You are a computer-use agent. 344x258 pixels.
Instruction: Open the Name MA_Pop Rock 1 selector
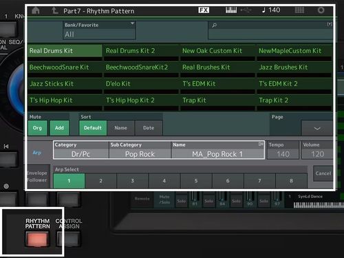(217, 150)
